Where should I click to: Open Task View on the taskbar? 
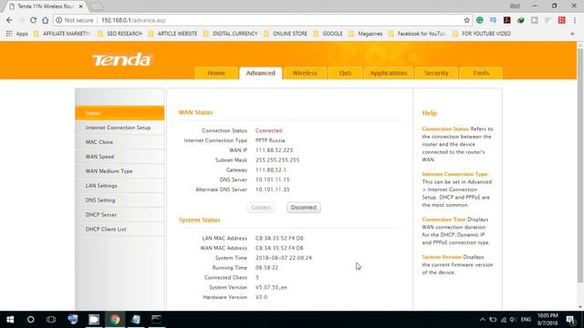(x=51, y=320)
